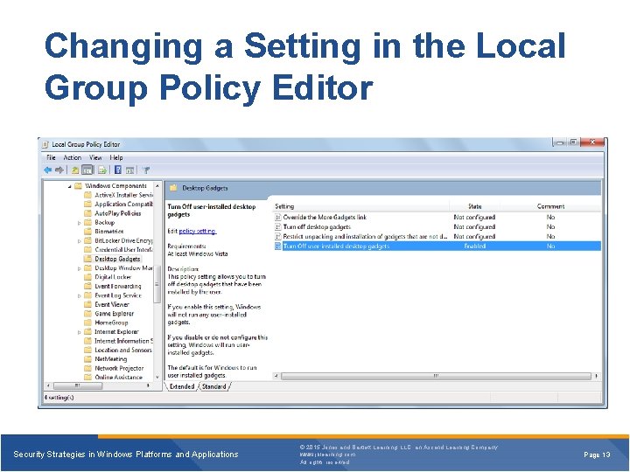The width and height of the screenshot is (630, 472).
Task: Click the policy icon beside Override the More Gadgets link
Action: click(277, 217)
